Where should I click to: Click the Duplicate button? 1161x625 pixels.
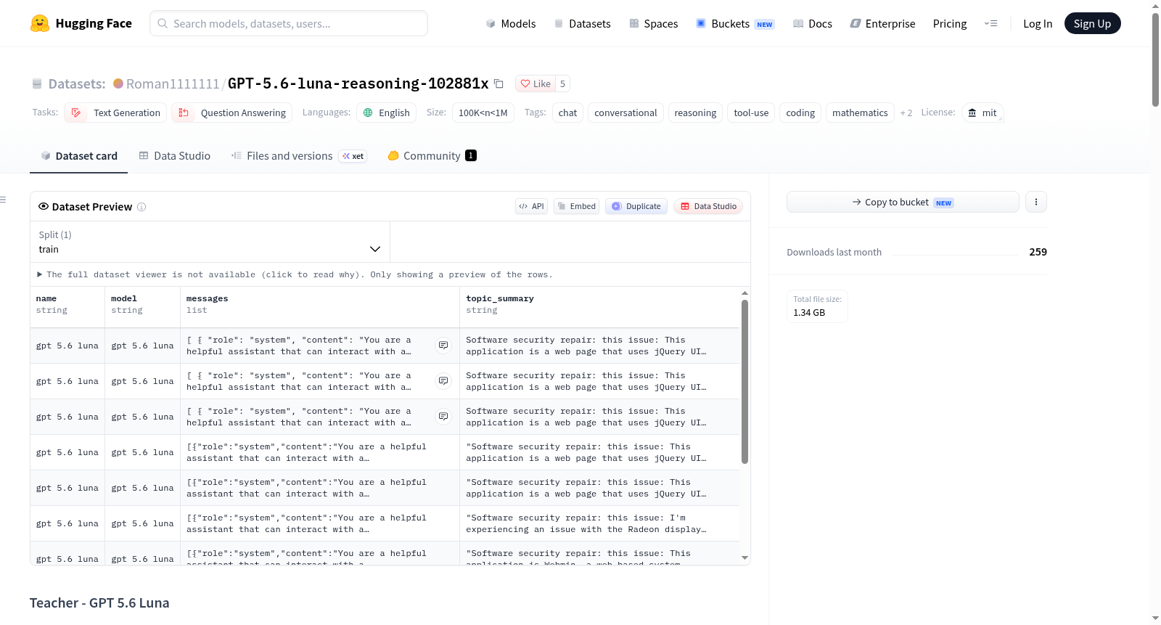tap(636, 206)
